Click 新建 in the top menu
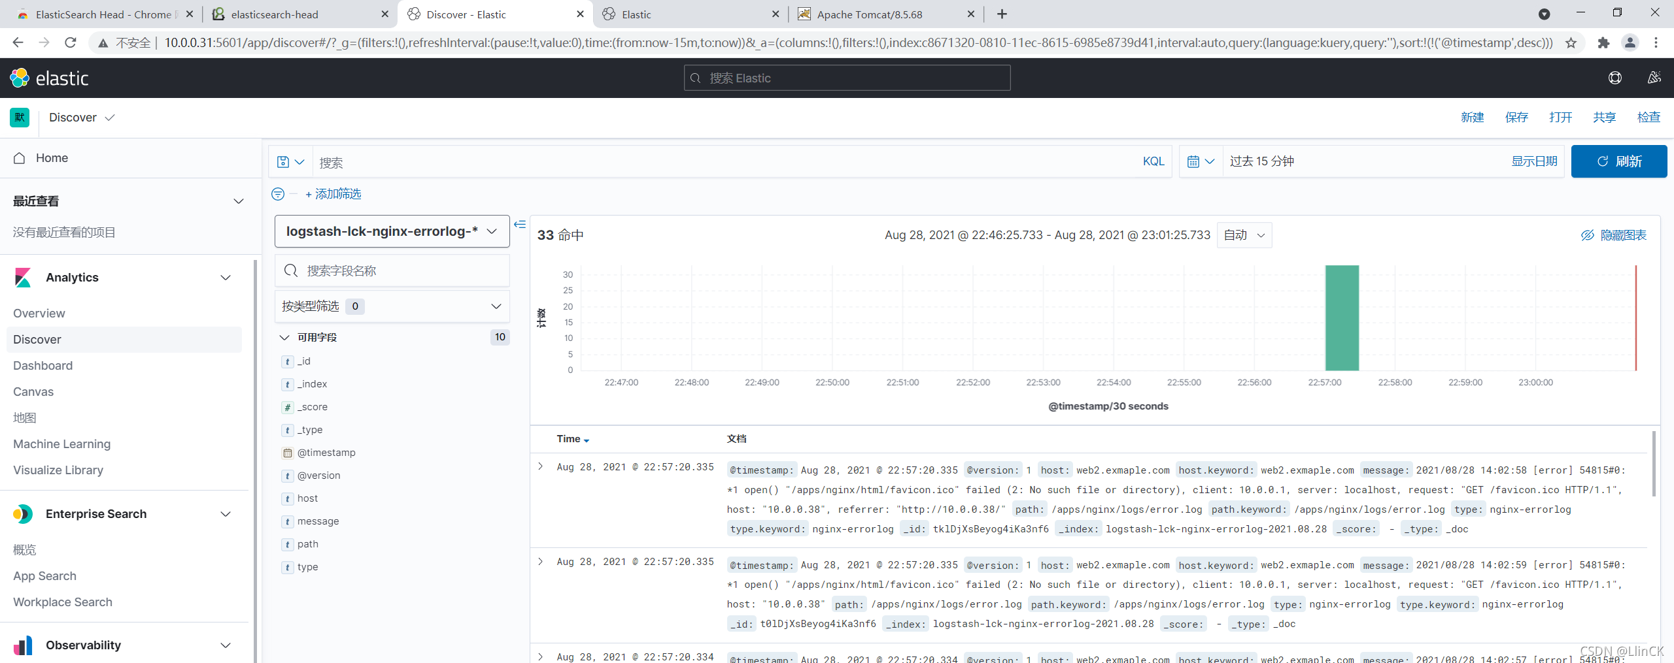The image size is (1674, 663). pos(1472,118)
